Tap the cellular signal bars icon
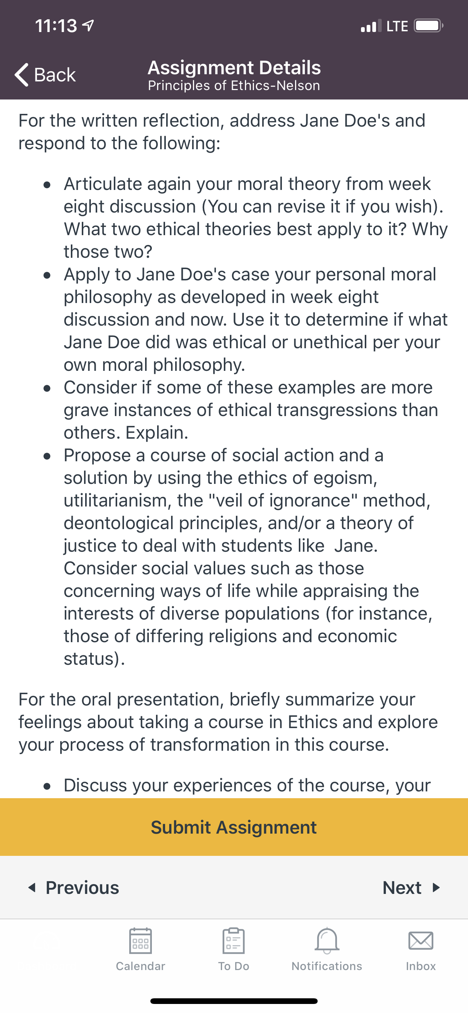Image resolution: width=468 pixels, height=1013 pixels. click(x=371, y=26)
